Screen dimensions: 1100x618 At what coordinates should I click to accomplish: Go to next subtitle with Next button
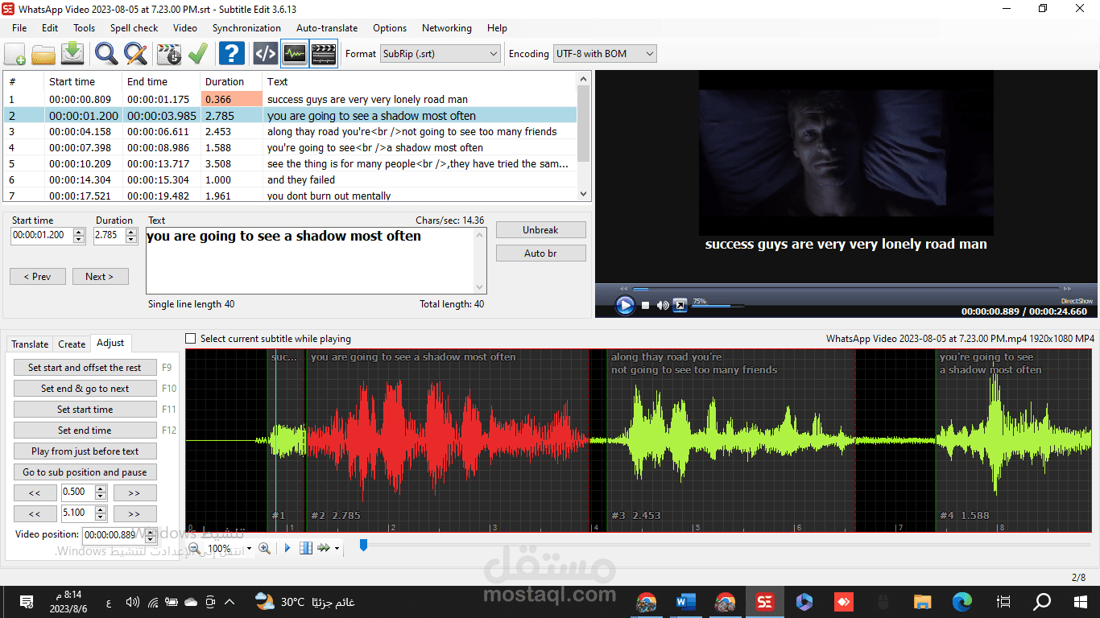pyautogui.click(x=100, y=277)
